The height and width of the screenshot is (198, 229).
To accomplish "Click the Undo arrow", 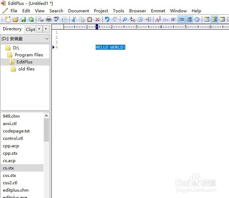I will pos(107,19).
